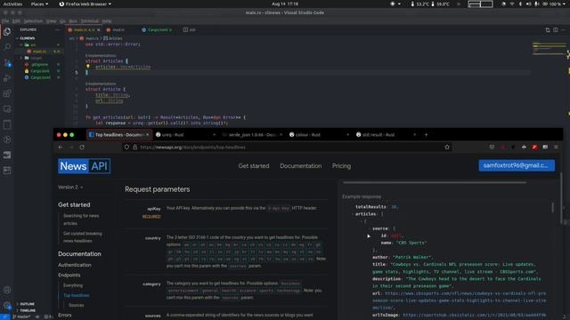
Task: Open the Accounts icon in VS Code activity bar
Action: click(x=7, y=290)
